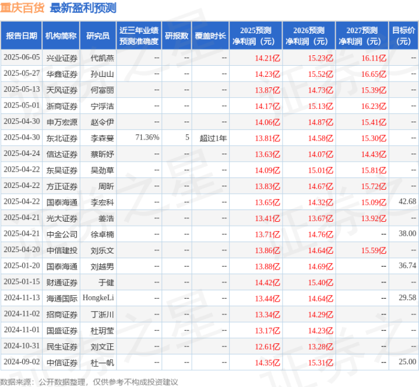Select the 海通国际 institution cell
The width and height of the screenshot is (419, 387).
(x=62, y=299)
